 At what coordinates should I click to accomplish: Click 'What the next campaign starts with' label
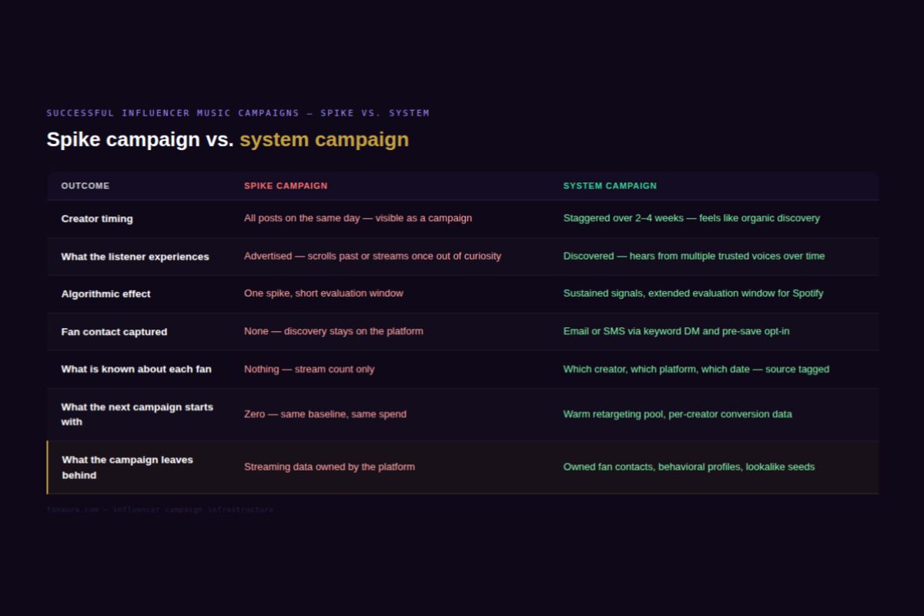point(137,414)
